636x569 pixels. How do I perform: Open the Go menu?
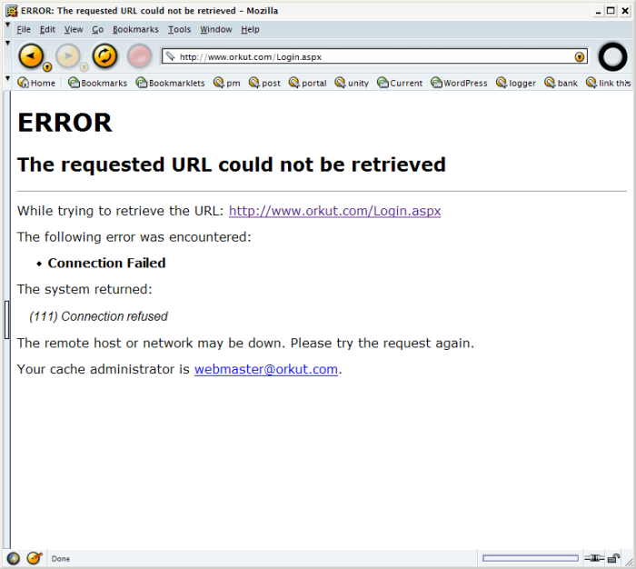click(98, 29)
